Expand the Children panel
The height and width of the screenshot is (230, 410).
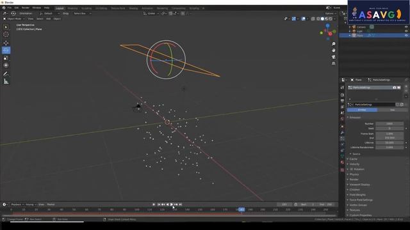tap(354, 190)
